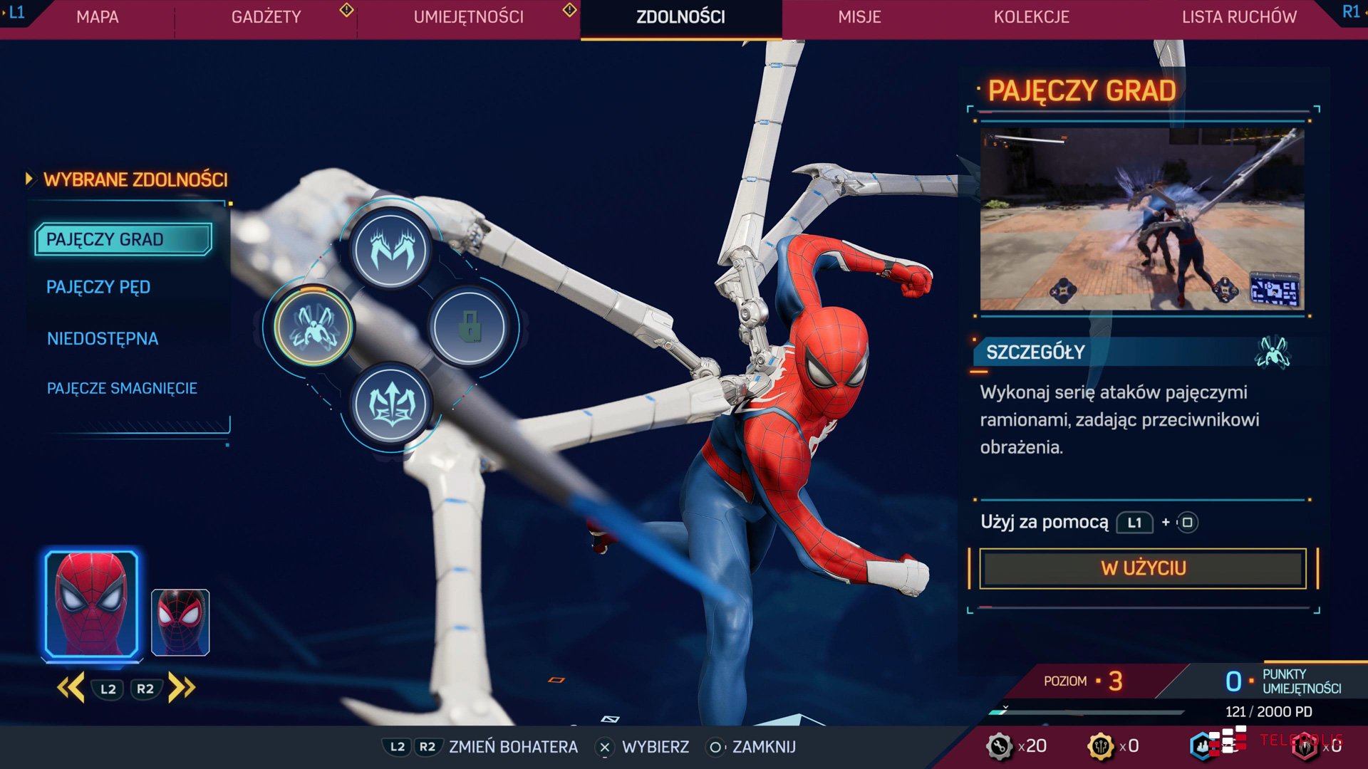The width and height of the screenshot is (1368, 769).
Task: Choose Pajęczy Pęd from the ability list
Action: pos(98,287)
